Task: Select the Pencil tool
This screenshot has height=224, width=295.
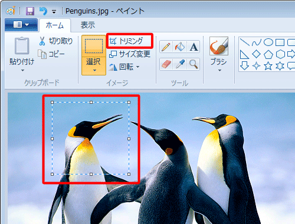Action: 166,47
